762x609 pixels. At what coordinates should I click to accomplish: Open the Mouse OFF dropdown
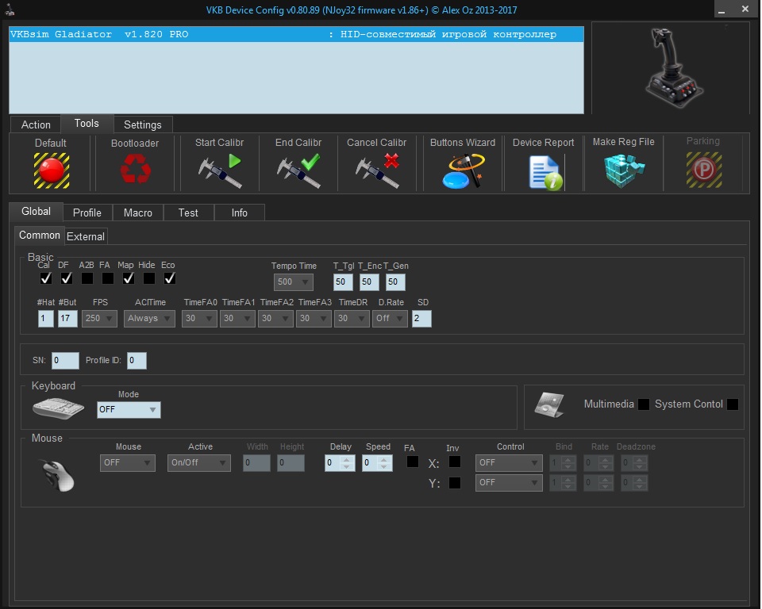[x=128, y=463]
